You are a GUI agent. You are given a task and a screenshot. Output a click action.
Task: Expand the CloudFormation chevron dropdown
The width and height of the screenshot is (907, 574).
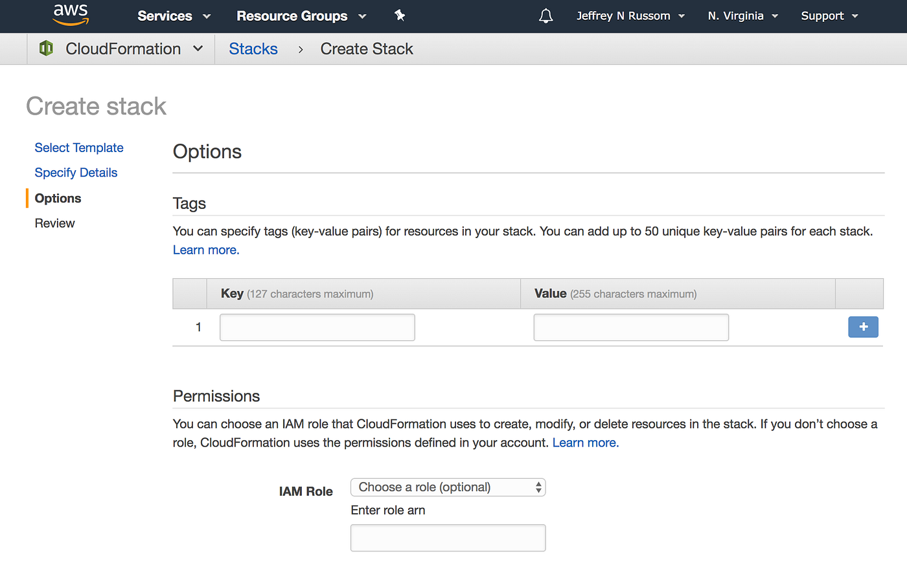(x=198, y=49)
